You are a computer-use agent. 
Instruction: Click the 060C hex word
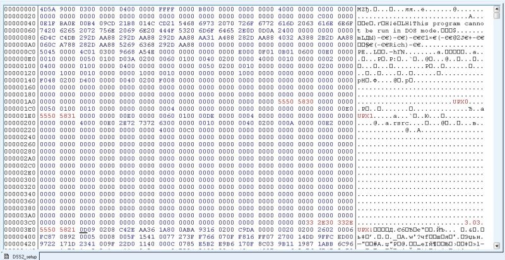(48, 45)
